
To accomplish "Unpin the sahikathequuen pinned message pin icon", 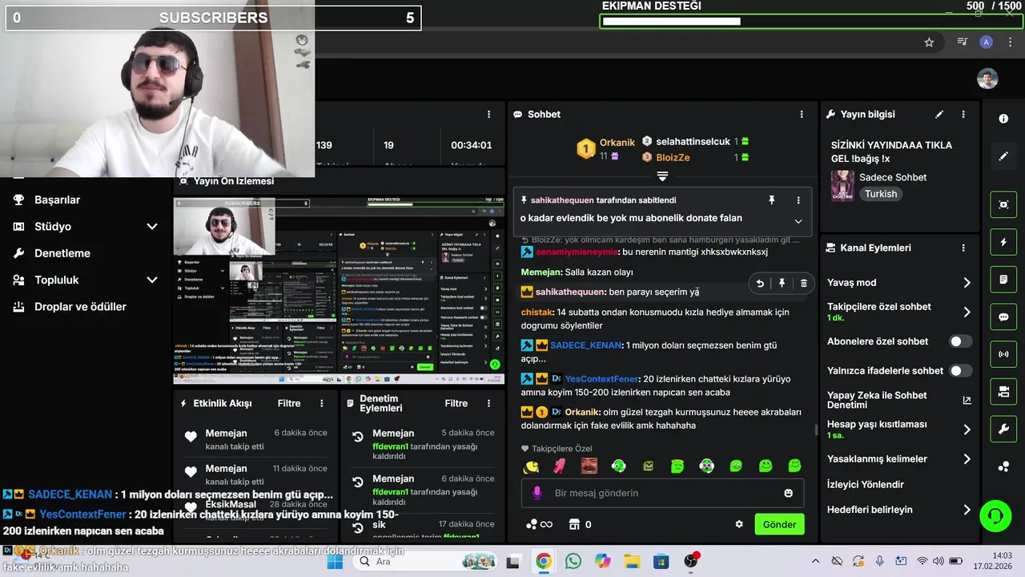I will [x=772, y=200].
